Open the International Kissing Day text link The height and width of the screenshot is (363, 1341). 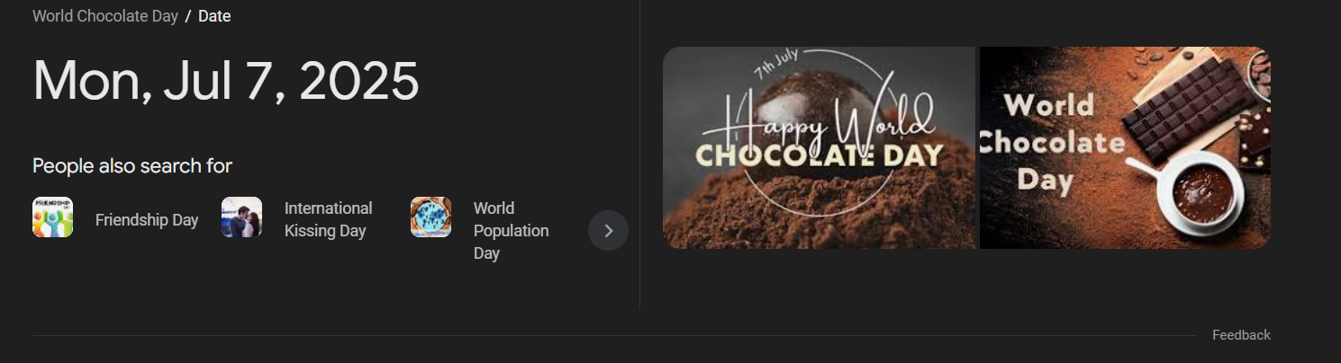tap(328, 219)
